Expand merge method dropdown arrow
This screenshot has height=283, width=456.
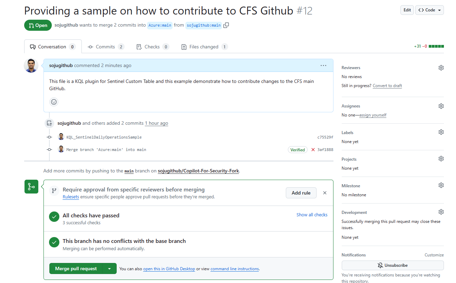click(x=109, y=268)
